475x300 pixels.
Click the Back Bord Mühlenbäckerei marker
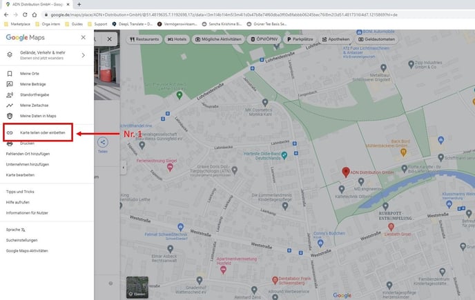(x=403, y=152)
